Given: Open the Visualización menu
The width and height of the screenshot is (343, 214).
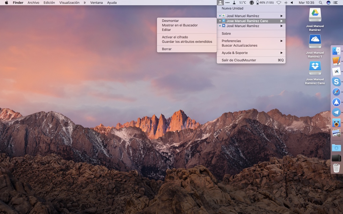Looking at the screenshot, I should (69, 3).
